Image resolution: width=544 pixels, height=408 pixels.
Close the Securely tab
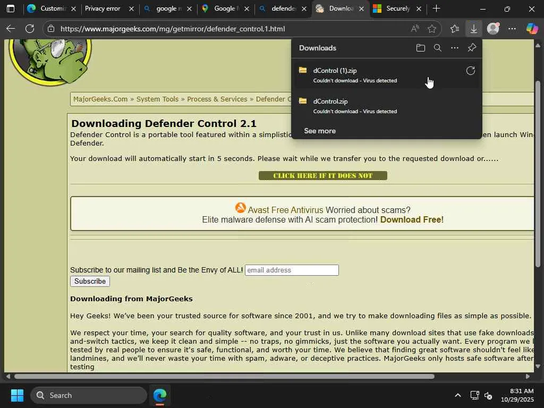(x=419, y=9)
